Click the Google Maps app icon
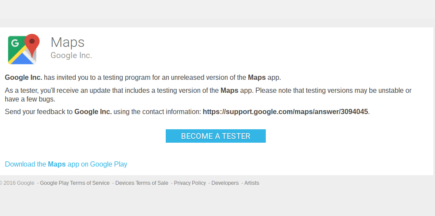 pos(23,49)
